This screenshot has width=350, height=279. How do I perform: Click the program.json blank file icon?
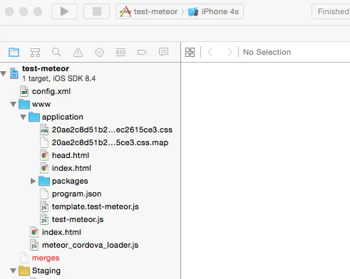pyautogui.click(x=44, y=194)
